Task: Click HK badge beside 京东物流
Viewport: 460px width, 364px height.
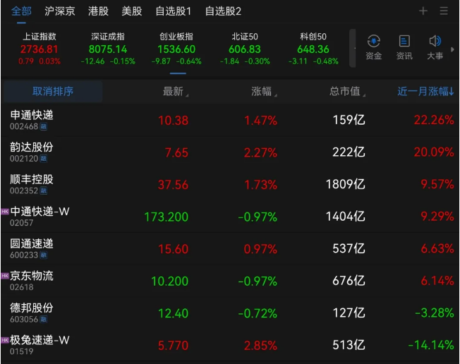Action: coord(5,276)
